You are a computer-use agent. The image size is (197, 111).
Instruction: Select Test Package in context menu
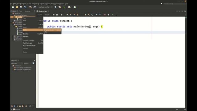(33, 43)
